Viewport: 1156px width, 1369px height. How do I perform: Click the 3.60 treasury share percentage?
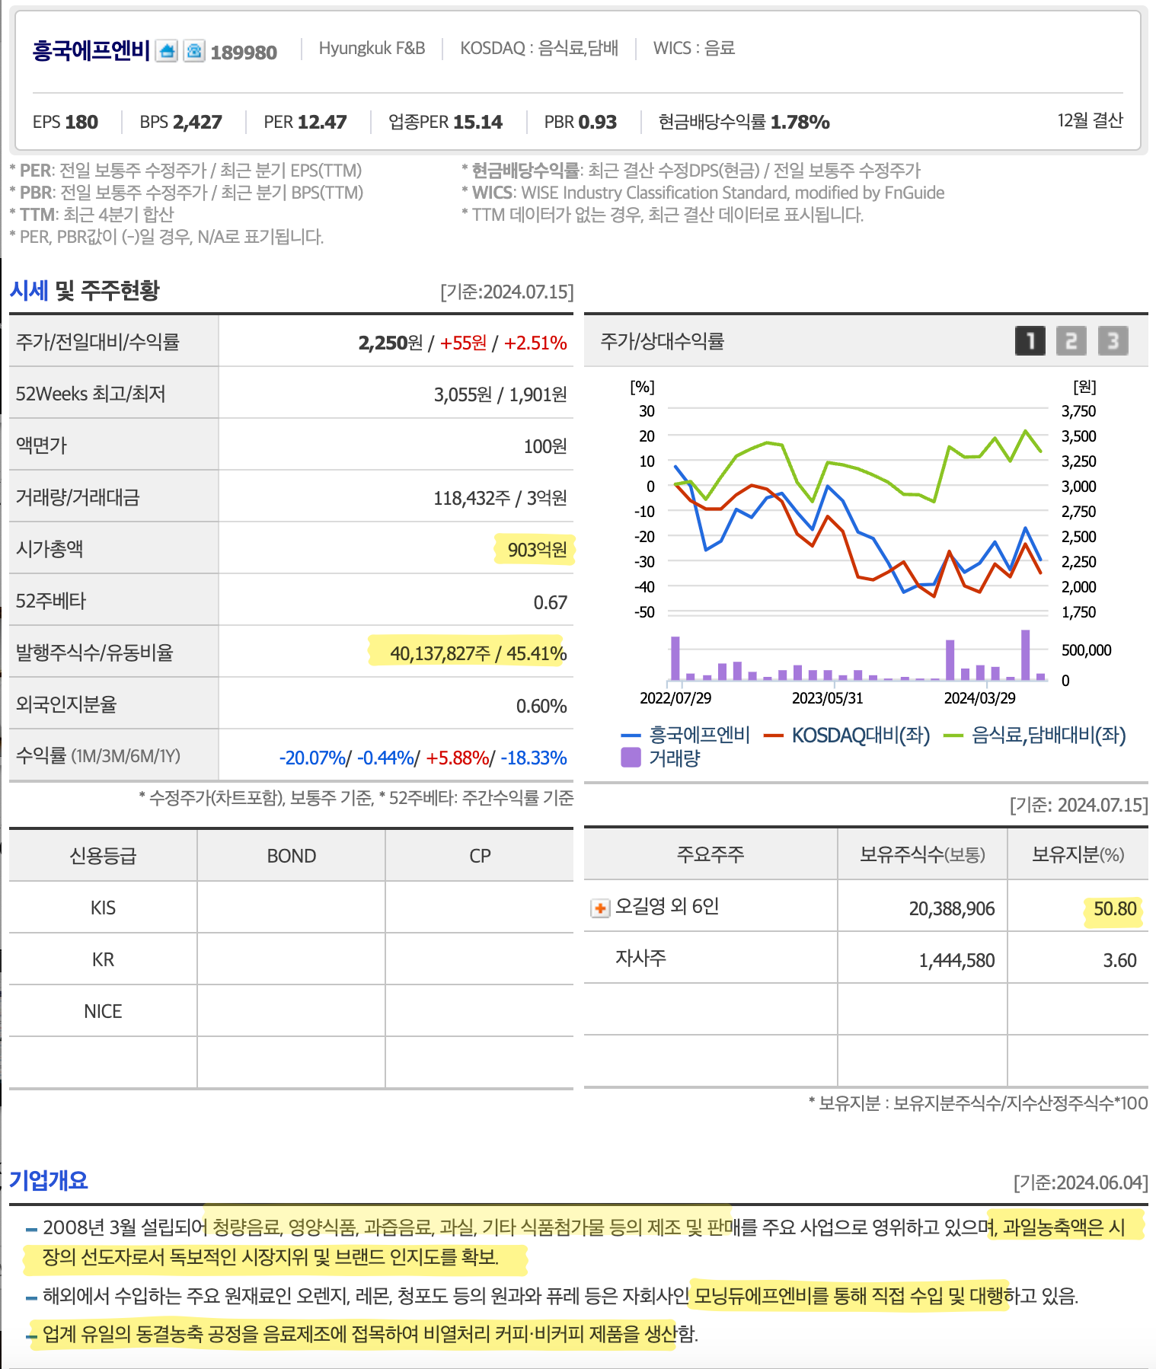[1119, 960]
